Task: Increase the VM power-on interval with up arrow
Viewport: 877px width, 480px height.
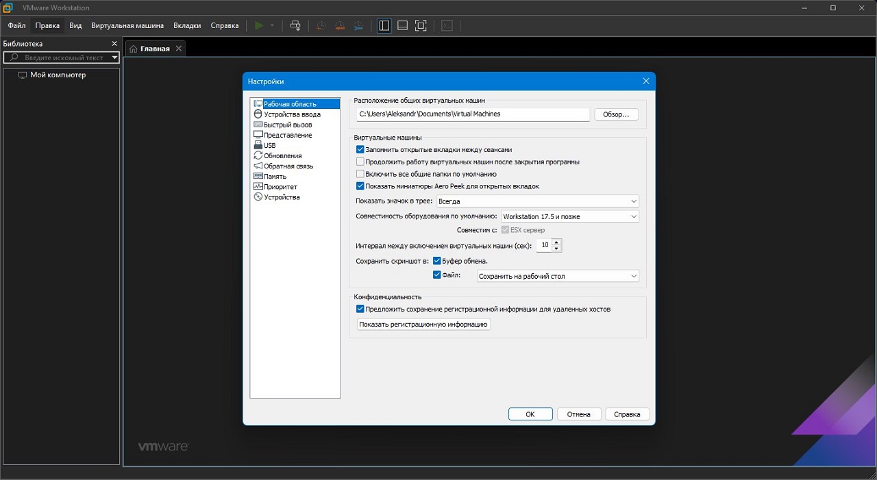Action: coord(556,242)
